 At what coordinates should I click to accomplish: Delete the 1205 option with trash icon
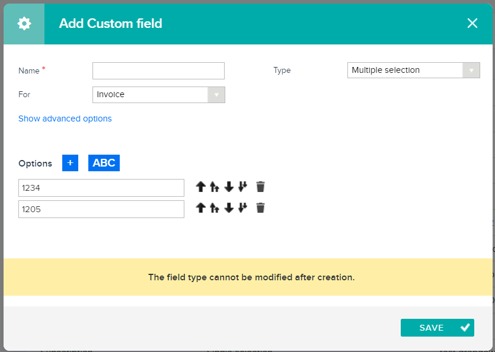260,208
